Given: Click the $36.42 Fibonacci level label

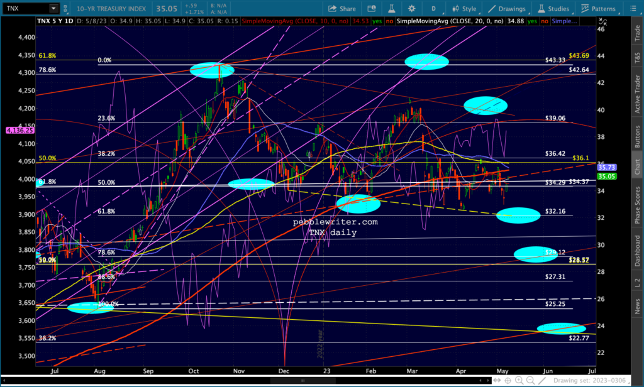Looking at the screenshot, I should tap(555, 153).
